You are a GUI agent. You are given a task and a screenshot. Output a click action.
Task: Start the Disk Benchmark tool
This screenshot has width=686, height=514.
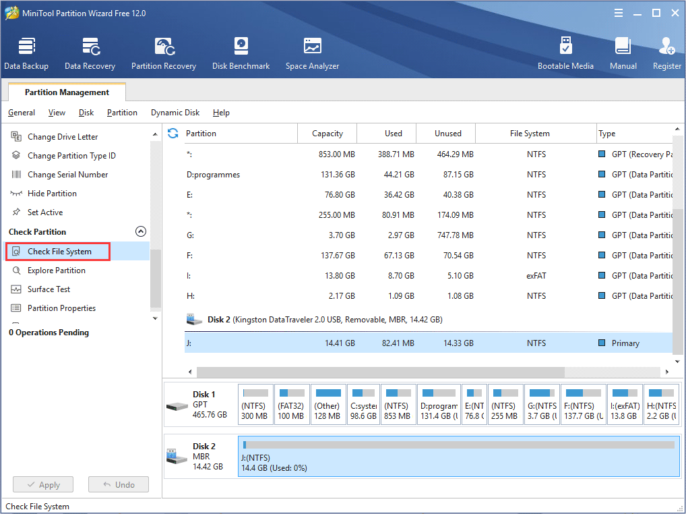(x=241, y=53)
